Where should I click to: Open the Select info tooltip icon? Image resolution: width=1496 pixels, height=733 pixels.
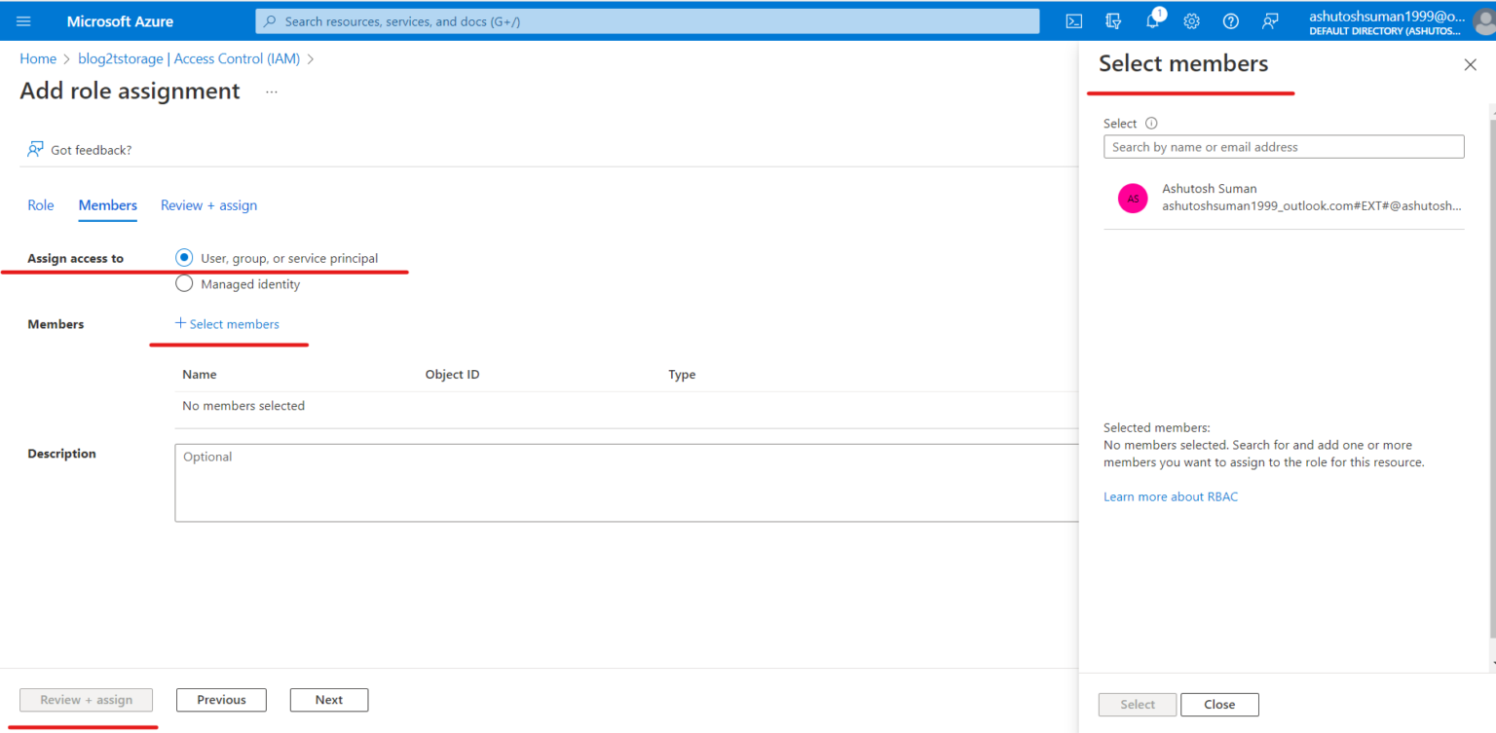click(1151, 123)
